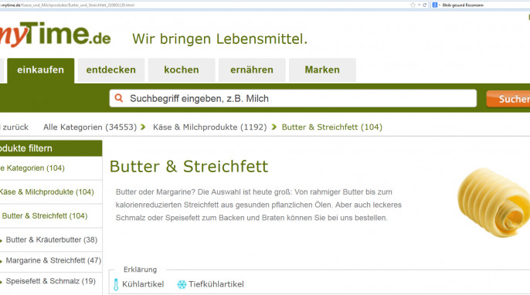Click the browser reload icon
The image size is (530, 295).
(425, 5)
